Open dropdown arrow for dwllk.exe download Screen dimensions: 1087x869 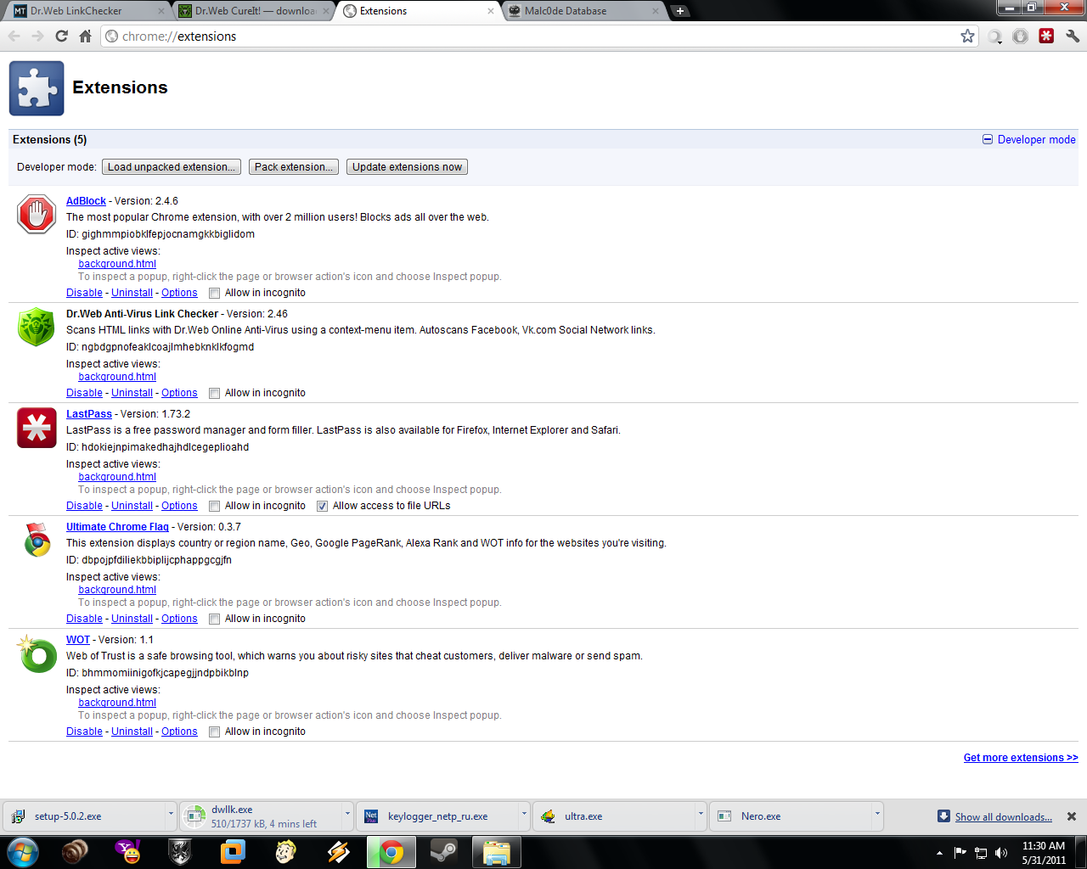[x=347, y=815]
